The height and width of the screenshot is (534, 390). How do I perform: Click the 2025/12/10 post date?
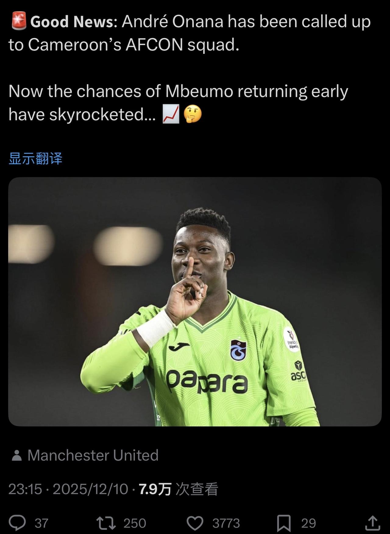[x=90, y=489]
